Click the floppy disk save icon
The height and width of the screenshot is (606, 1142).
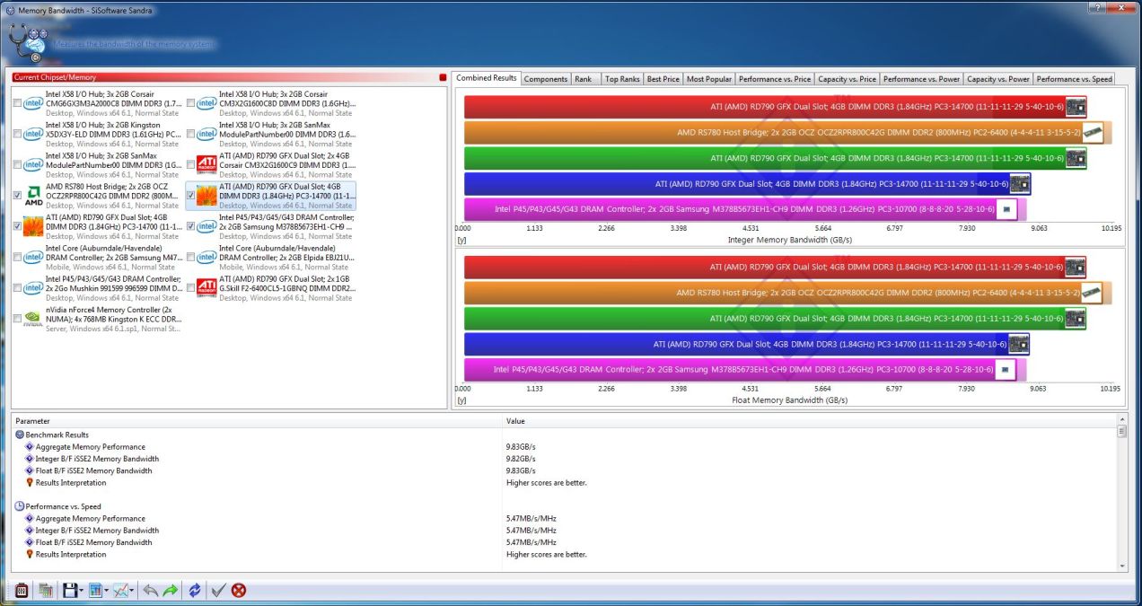69,590
